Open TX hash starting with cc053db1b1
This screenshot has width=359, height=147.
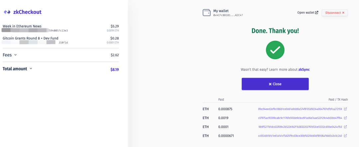[300, 136]
